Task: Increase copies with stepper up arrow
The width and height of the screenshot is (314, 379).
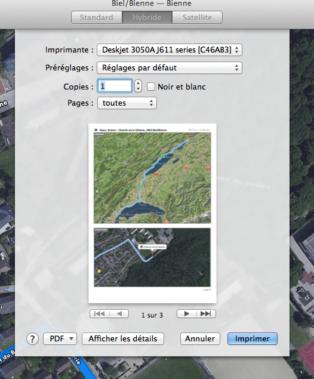Action: tap(138, 83)
